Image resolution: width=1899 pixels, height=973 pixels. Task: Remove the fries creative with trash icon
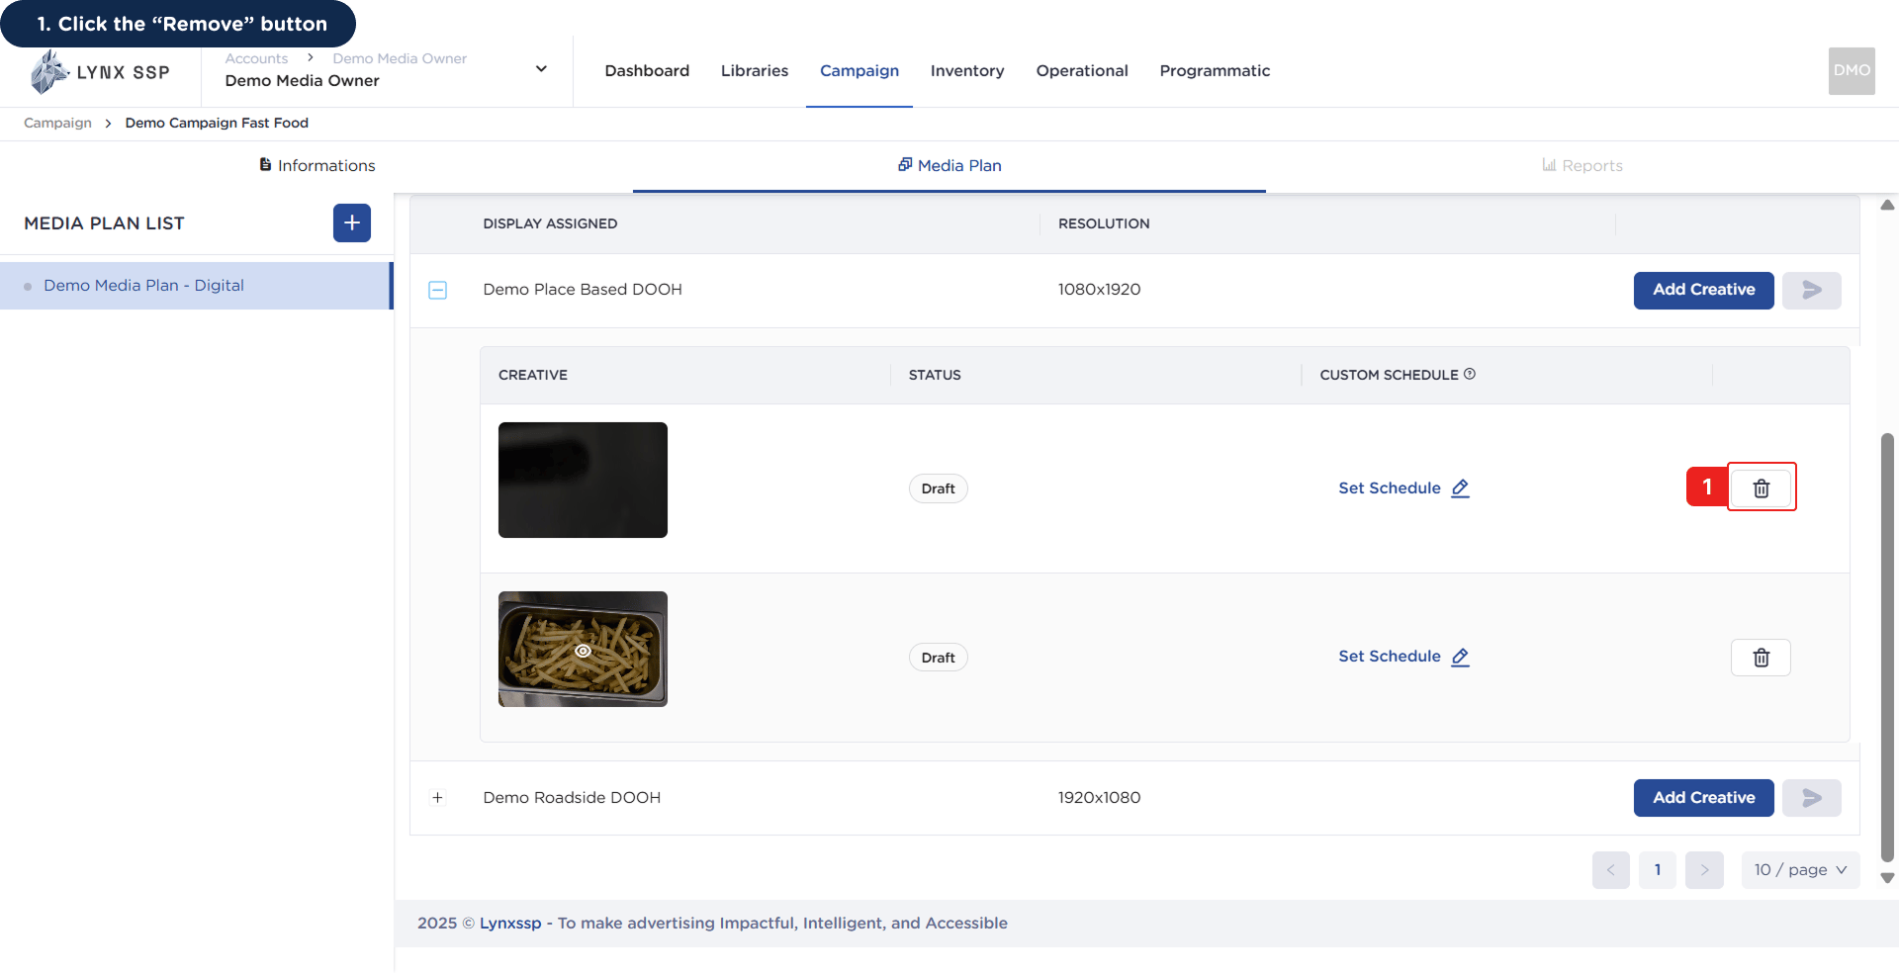point(1761,658)
